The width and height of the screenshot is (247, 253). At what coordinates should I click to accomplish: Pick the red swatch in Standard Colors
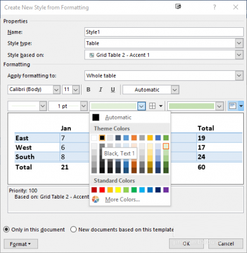click(x=102, y=190)
